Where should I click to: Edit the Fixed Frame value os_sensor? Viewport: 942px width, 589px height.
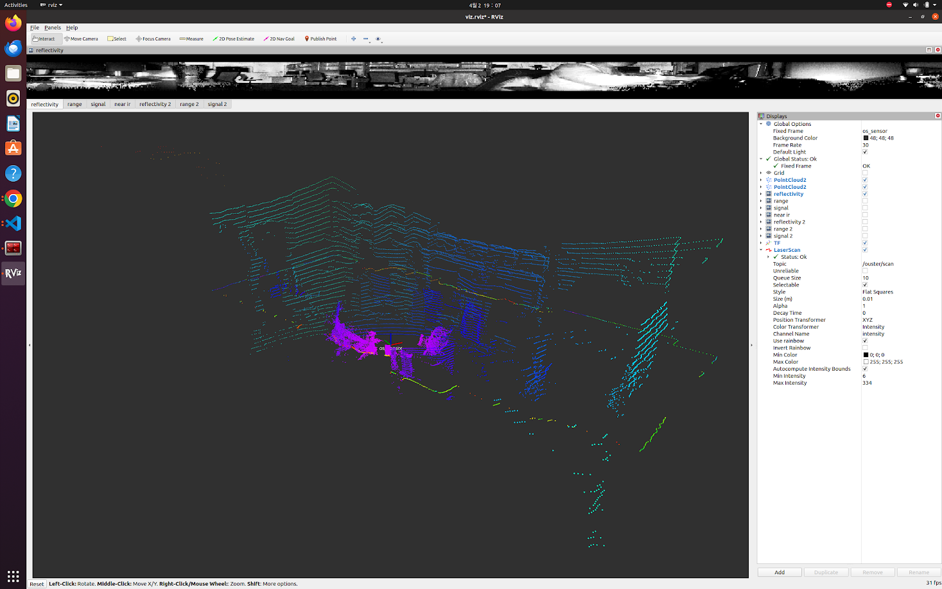tap(901, 131)
